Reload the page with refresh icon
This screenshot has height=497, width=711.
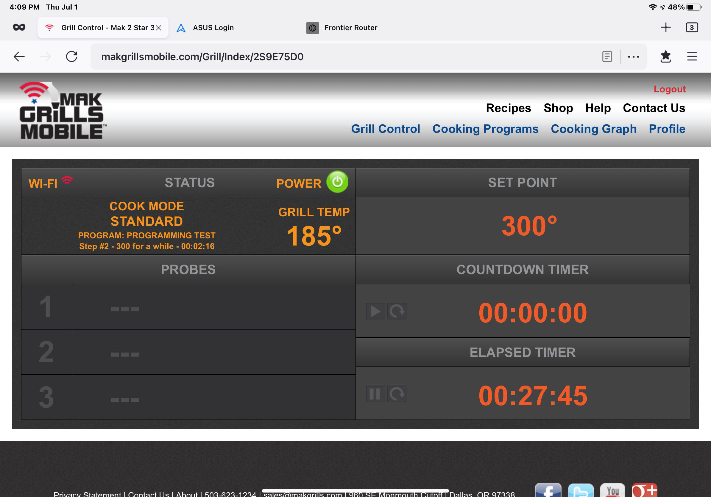(71, 57)
